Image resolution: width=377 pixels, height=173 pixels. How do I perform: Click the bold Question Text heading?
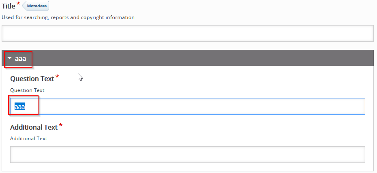(x=32, y=79)
